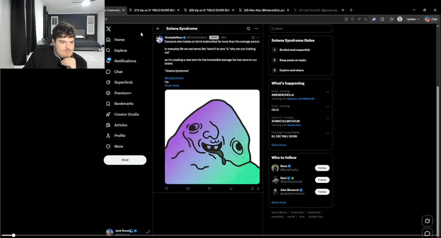Open options for #ZNNSTILLWITHZON trend
The image size is (441, 238).
328,118
